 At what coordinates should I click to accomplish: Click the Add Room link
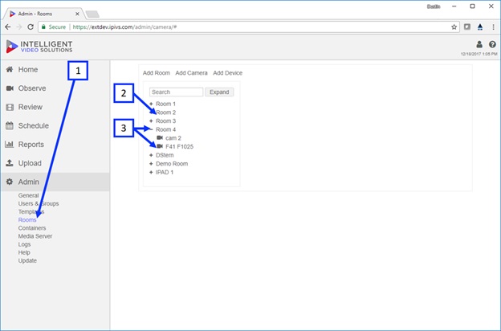click(x=157, y=73)
